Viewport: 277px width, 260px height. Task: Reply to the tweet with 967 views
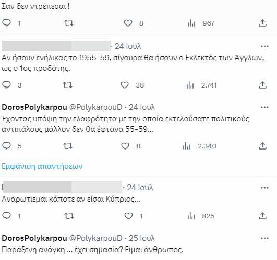7,23
